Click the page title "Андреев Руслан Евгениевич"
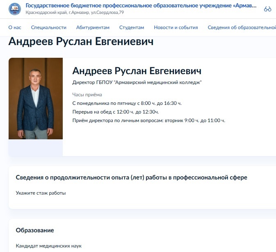Screen dimensions: 276x252 (81, 41)
